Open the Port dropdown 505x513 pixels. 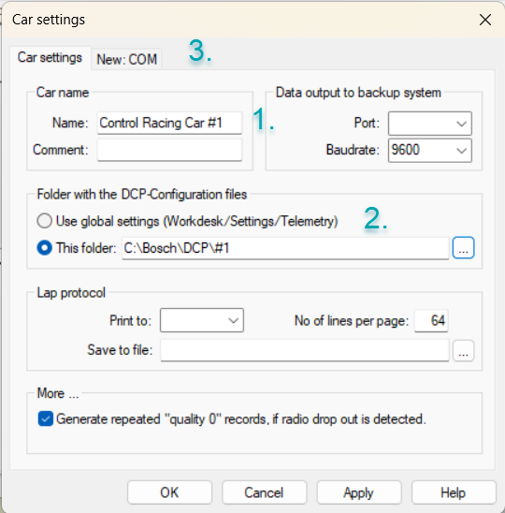(430, 124)
